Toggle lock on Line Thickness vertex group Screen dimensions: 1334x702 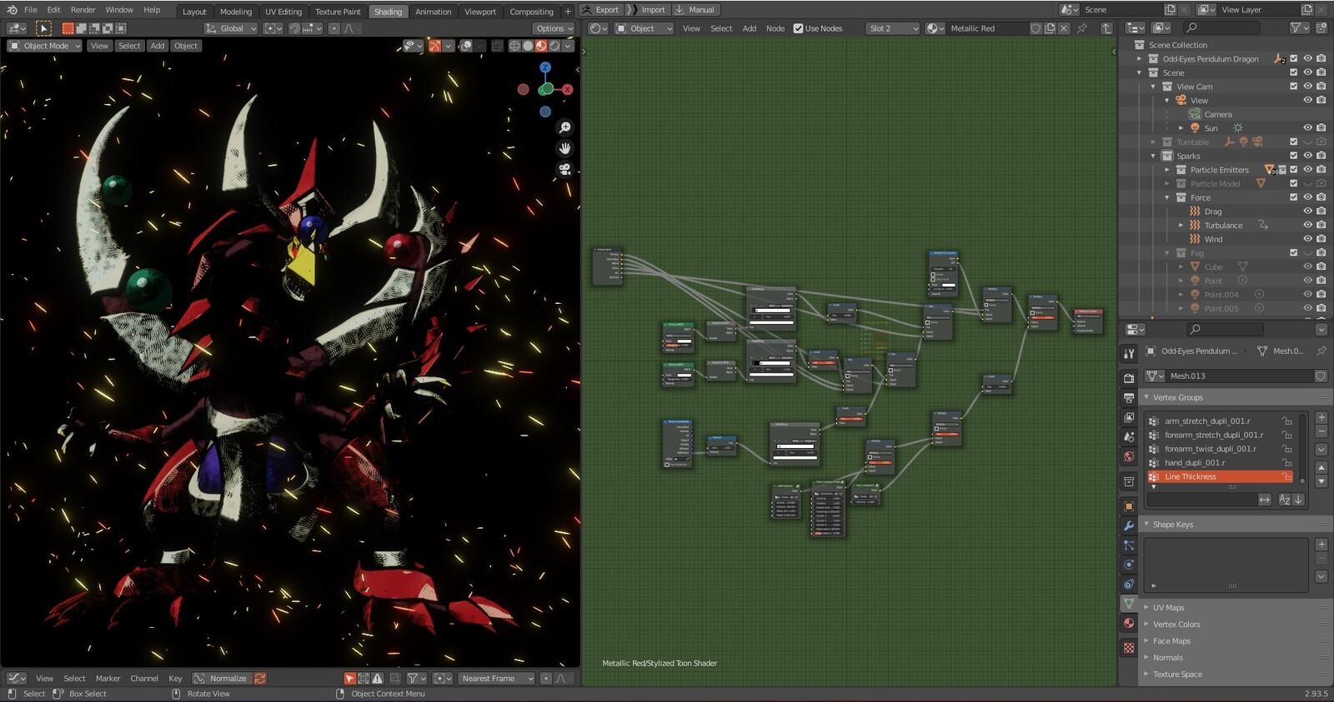pos(1287,477)
